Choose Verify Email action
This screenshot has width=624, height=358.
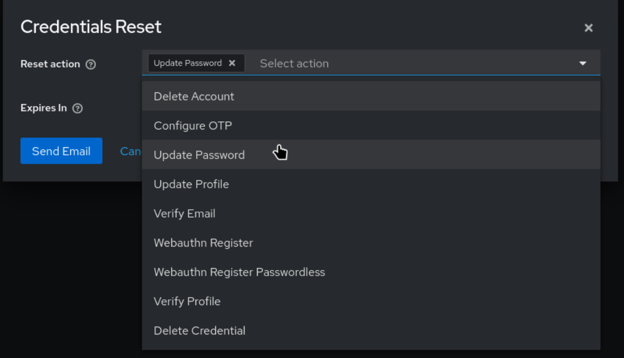tap(185, 214)
